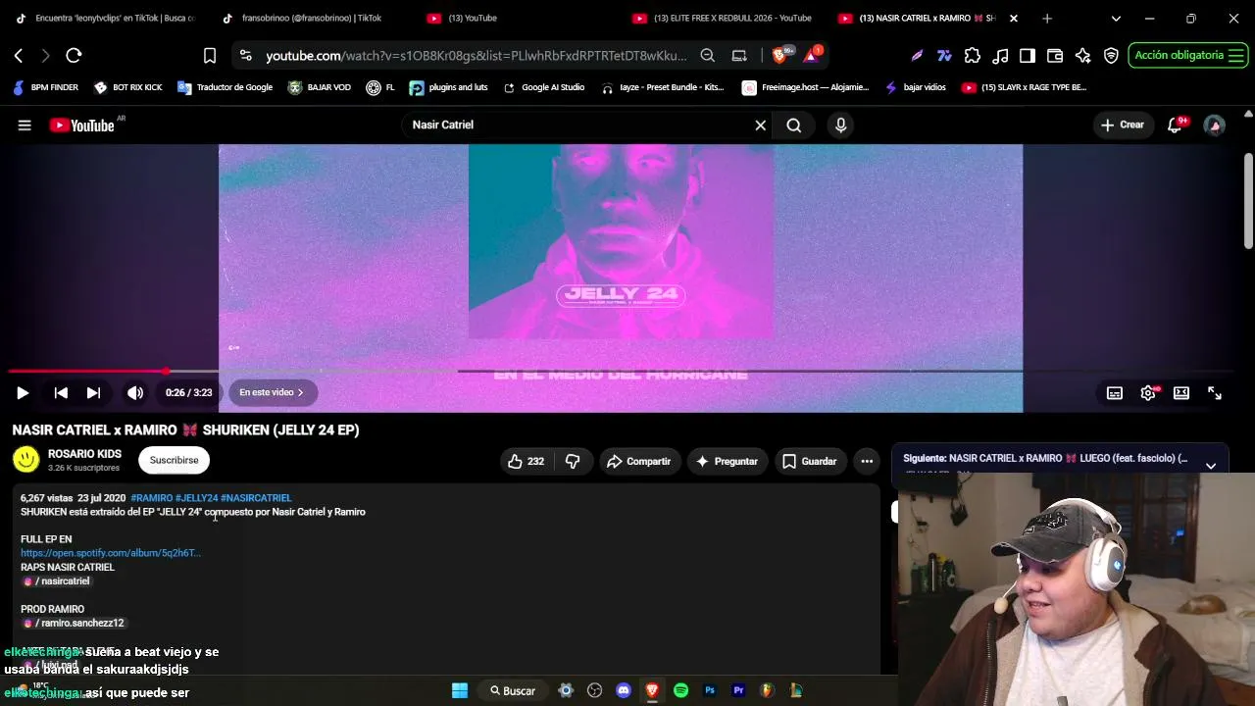This screenshot has width=1255, height=706.
Task: Open the Brave Rewards triangle icon
Action: point(813,56)
